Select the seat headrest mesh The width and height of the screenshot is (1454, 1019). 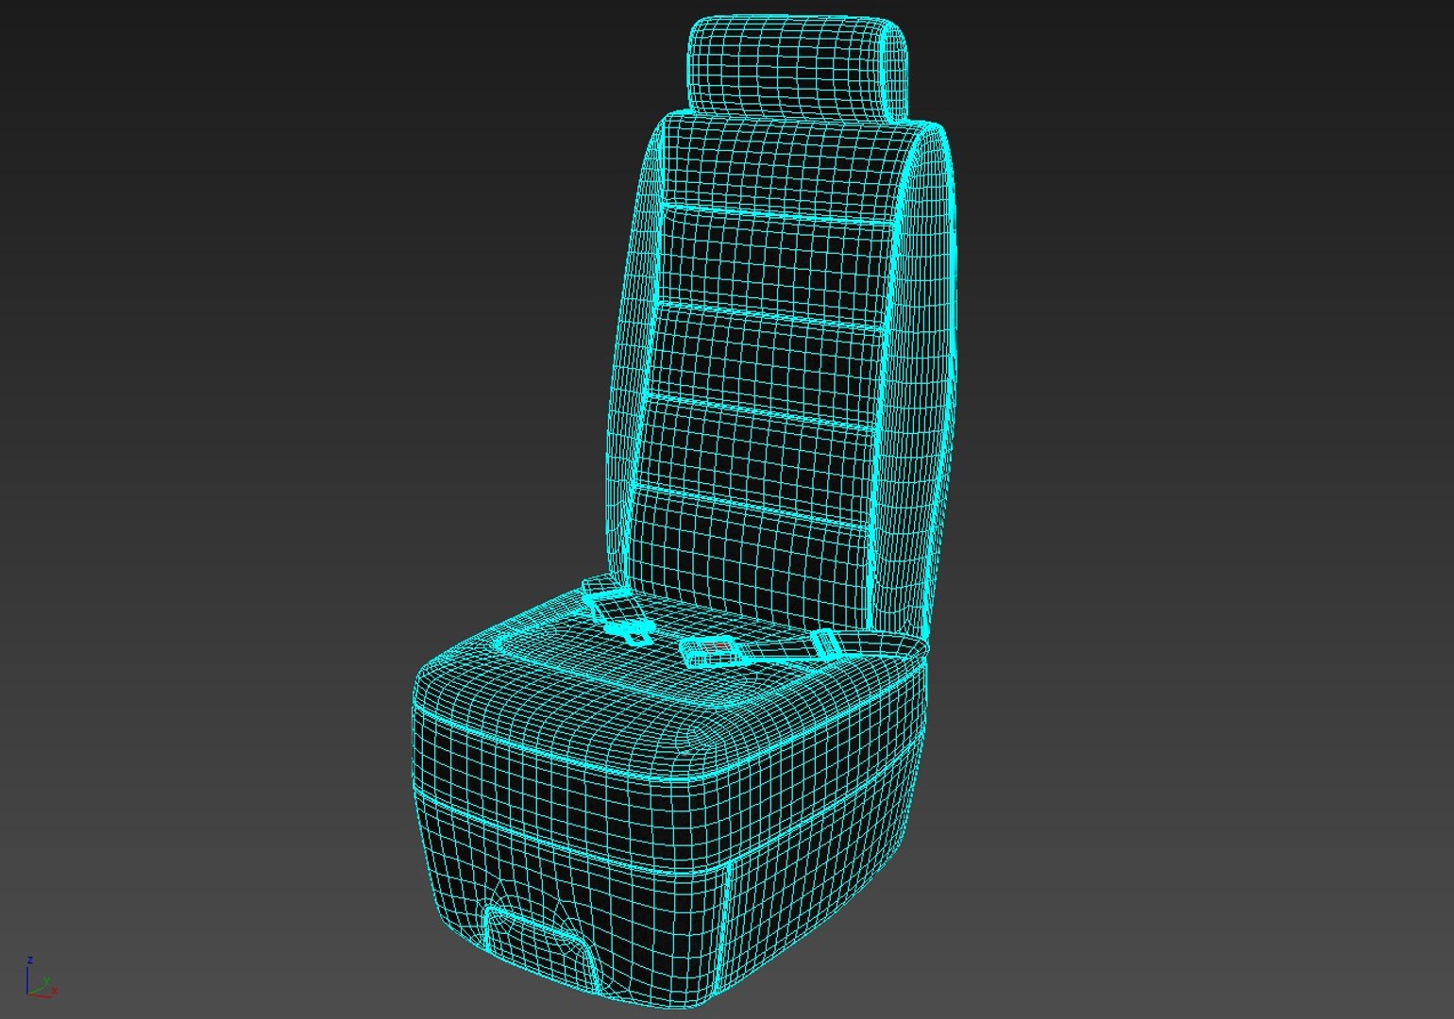coord(798,69)
